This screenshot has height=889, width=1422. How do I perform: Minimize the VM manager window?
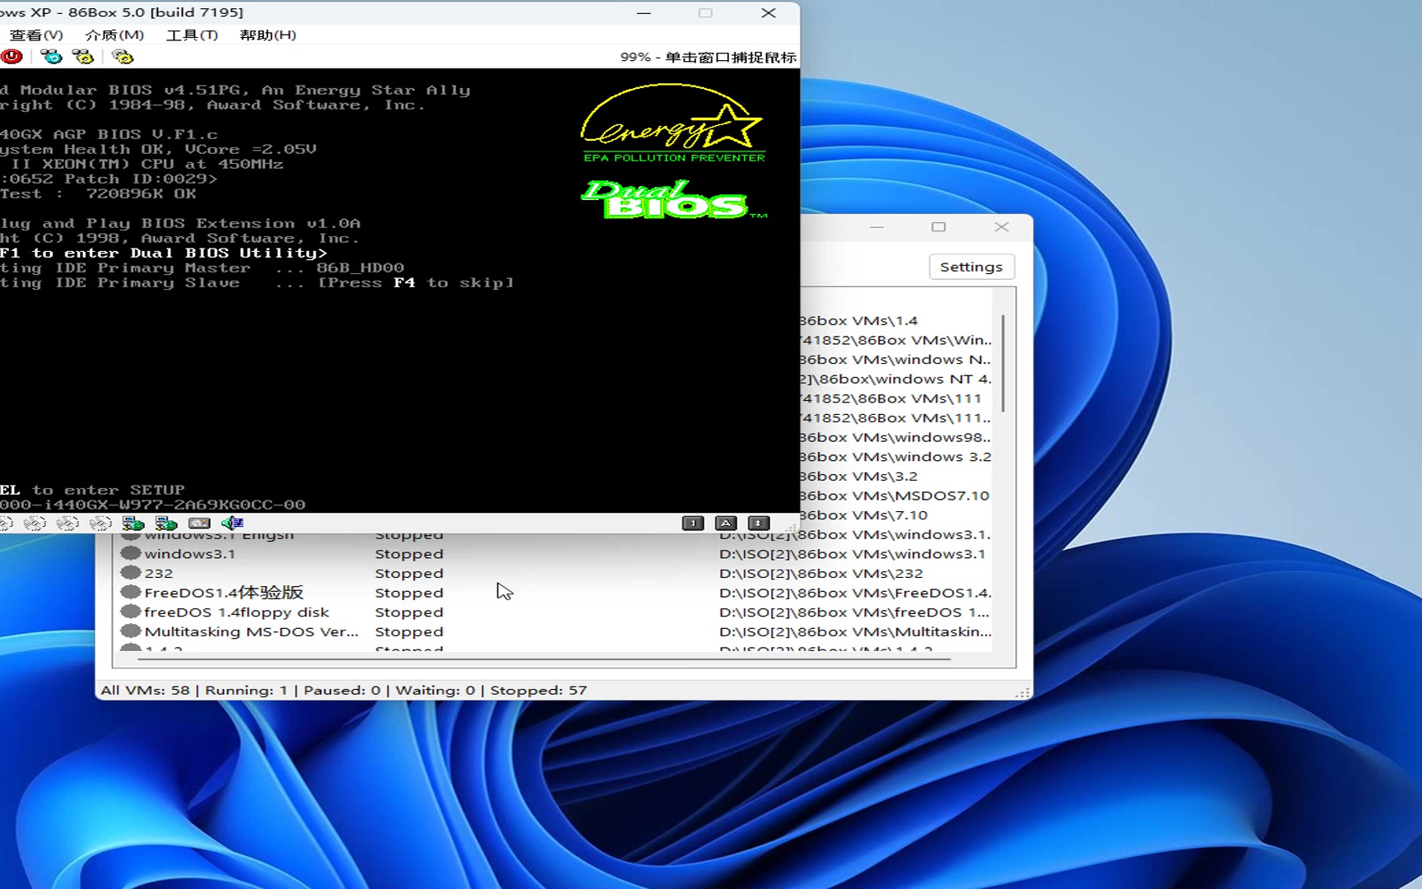point(877,227)
